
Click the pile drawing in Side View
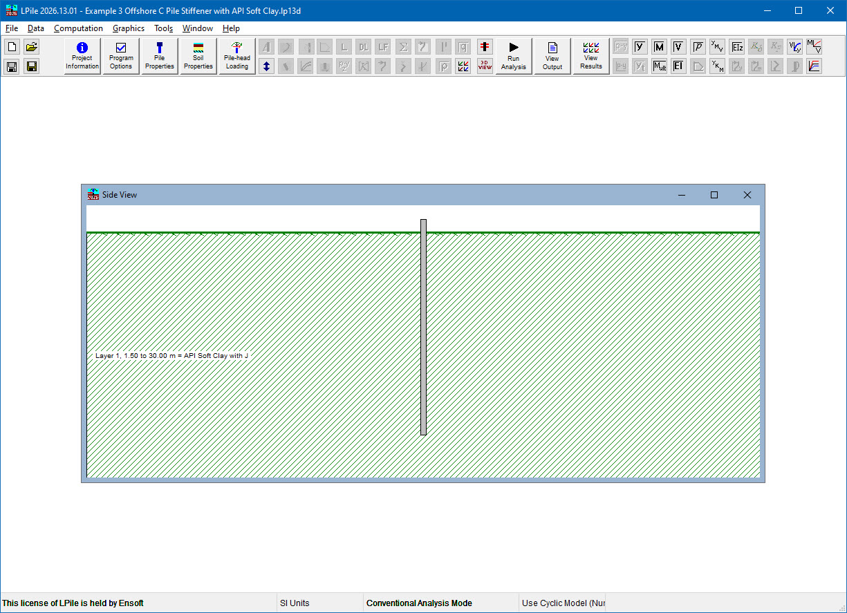pyautogui.click(x=423, y=327)
